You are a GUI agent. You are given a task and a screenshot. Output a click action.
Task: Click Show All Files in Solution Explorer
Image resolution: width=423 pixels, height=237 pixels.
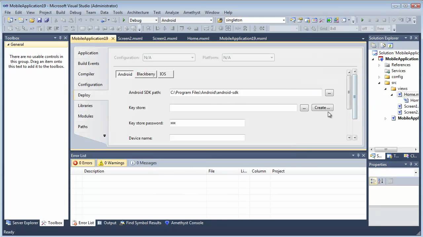click(383, 46)
